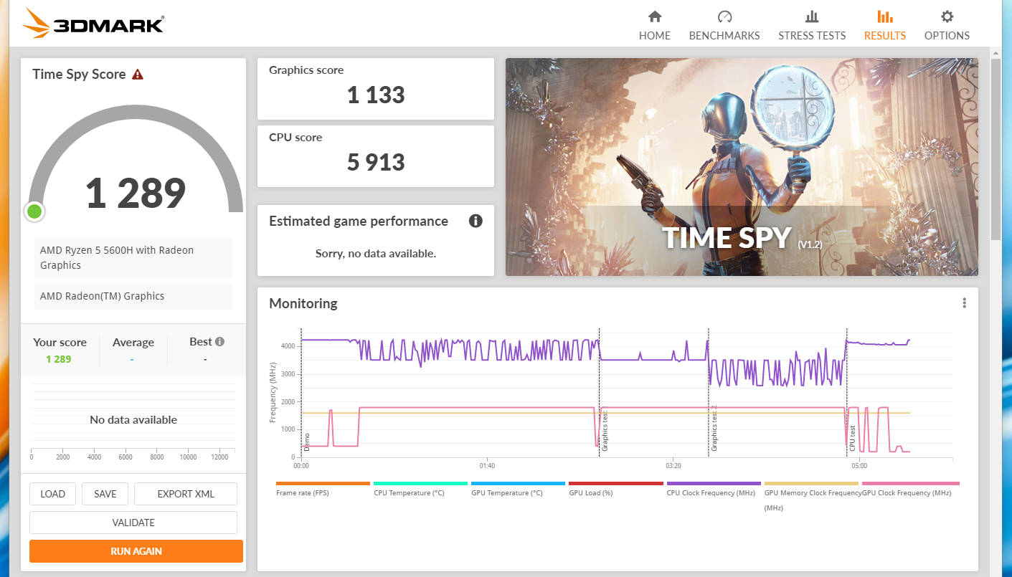The width and height of the screenshot is (1012, 577).
Task: Click the Graphics score value 1 133
Action: [376, 95]
